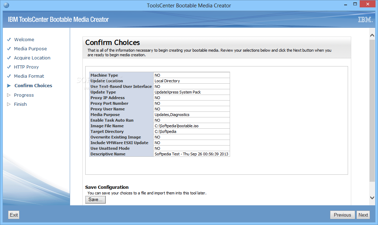Click the hollow arrow beside Finish
Screen dimensions: 378x225
[9, 104]
